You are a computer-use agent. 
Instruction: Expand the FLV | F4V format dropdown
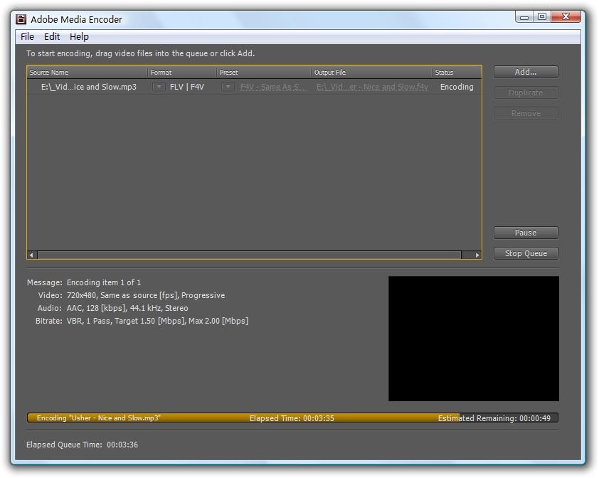pos(159,87)
